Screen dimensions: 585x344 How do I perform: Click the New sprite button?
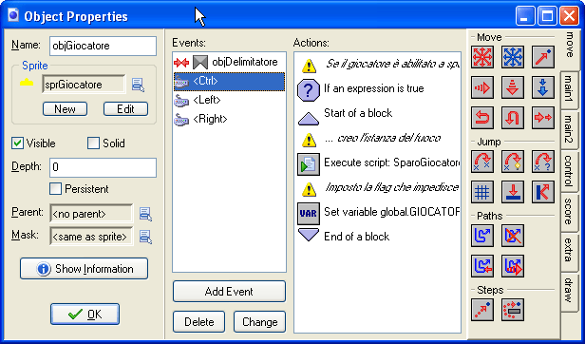point(65,109)
